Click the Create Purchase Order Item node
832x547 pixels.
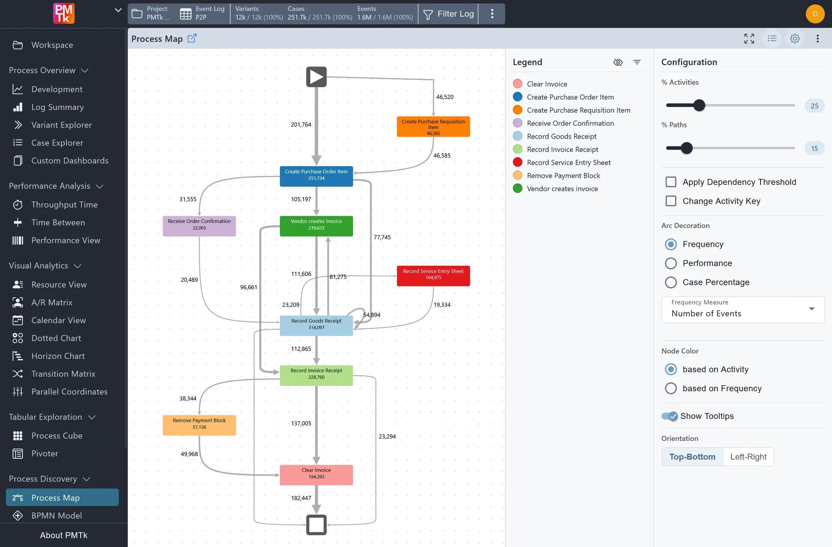tap(316, 177)
